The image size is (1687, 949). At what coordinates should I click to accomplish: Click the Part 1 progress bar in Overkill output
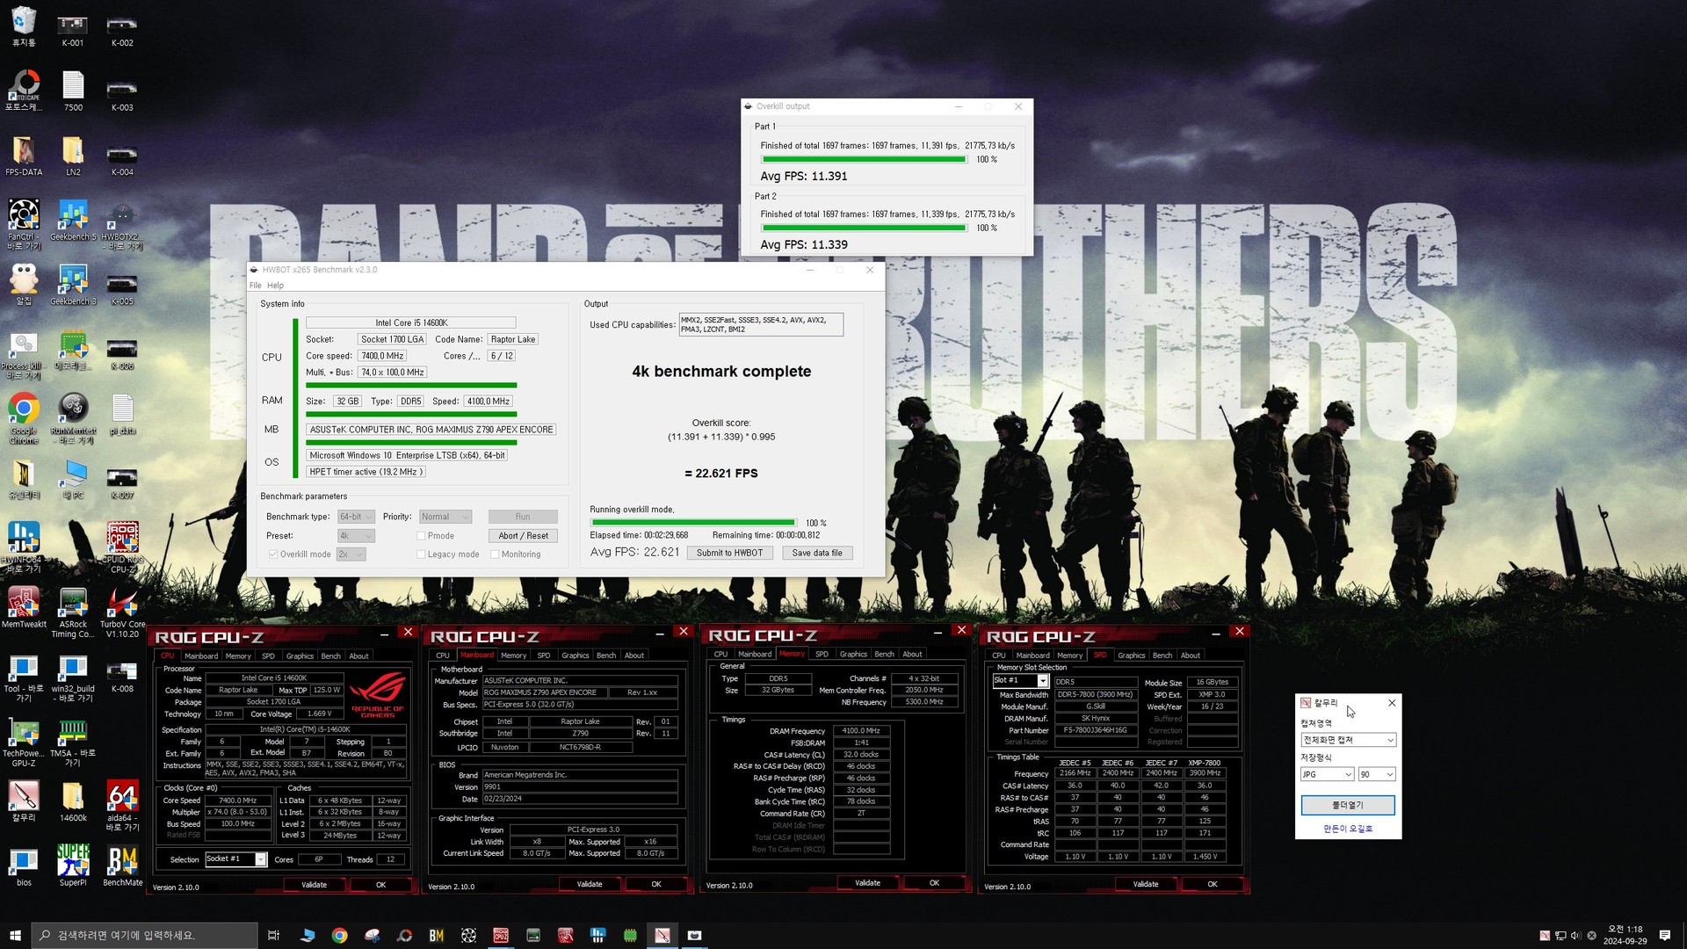pyautogui.click(x=865, y=160)
